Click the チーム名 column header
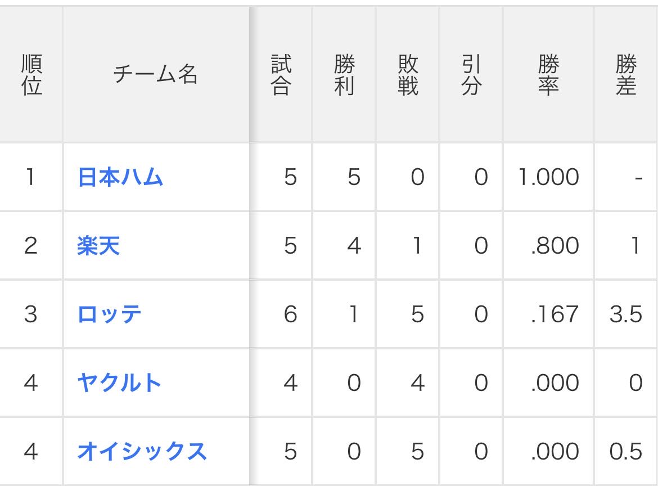Viewport: 658px width, 486px height. (x=156, y=75)
